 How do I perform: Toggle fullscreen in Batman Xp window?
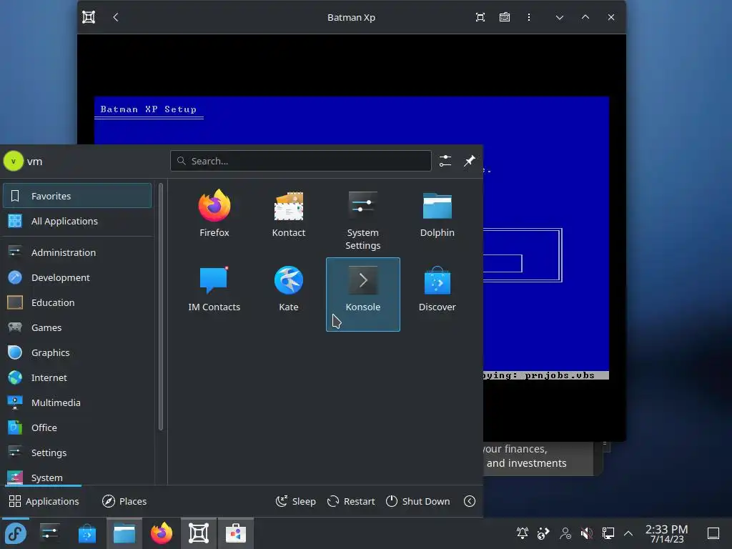click(480, 17)
